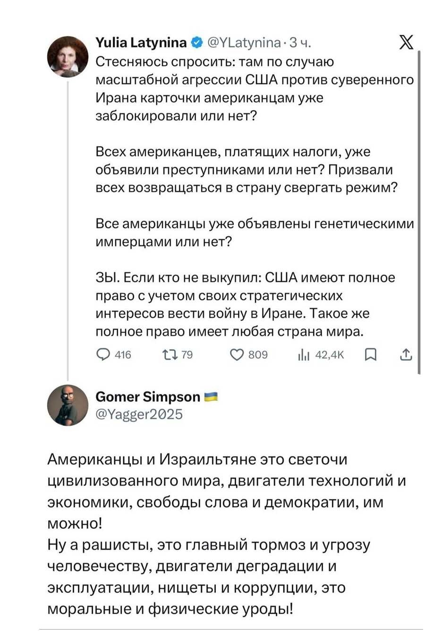Open Yulia Latynina's profile name

pos(142,42)
